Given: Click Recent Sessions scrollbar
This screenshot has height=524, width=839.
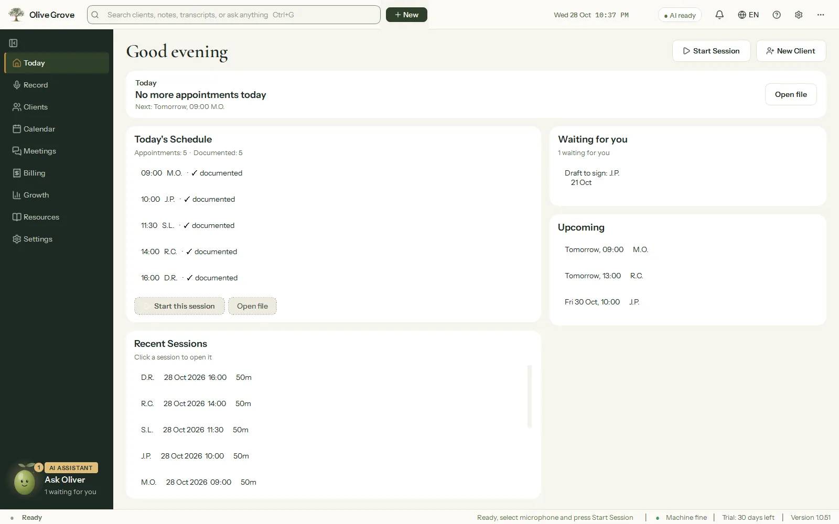Looking at the screenshot, I should tap(530, 397).
